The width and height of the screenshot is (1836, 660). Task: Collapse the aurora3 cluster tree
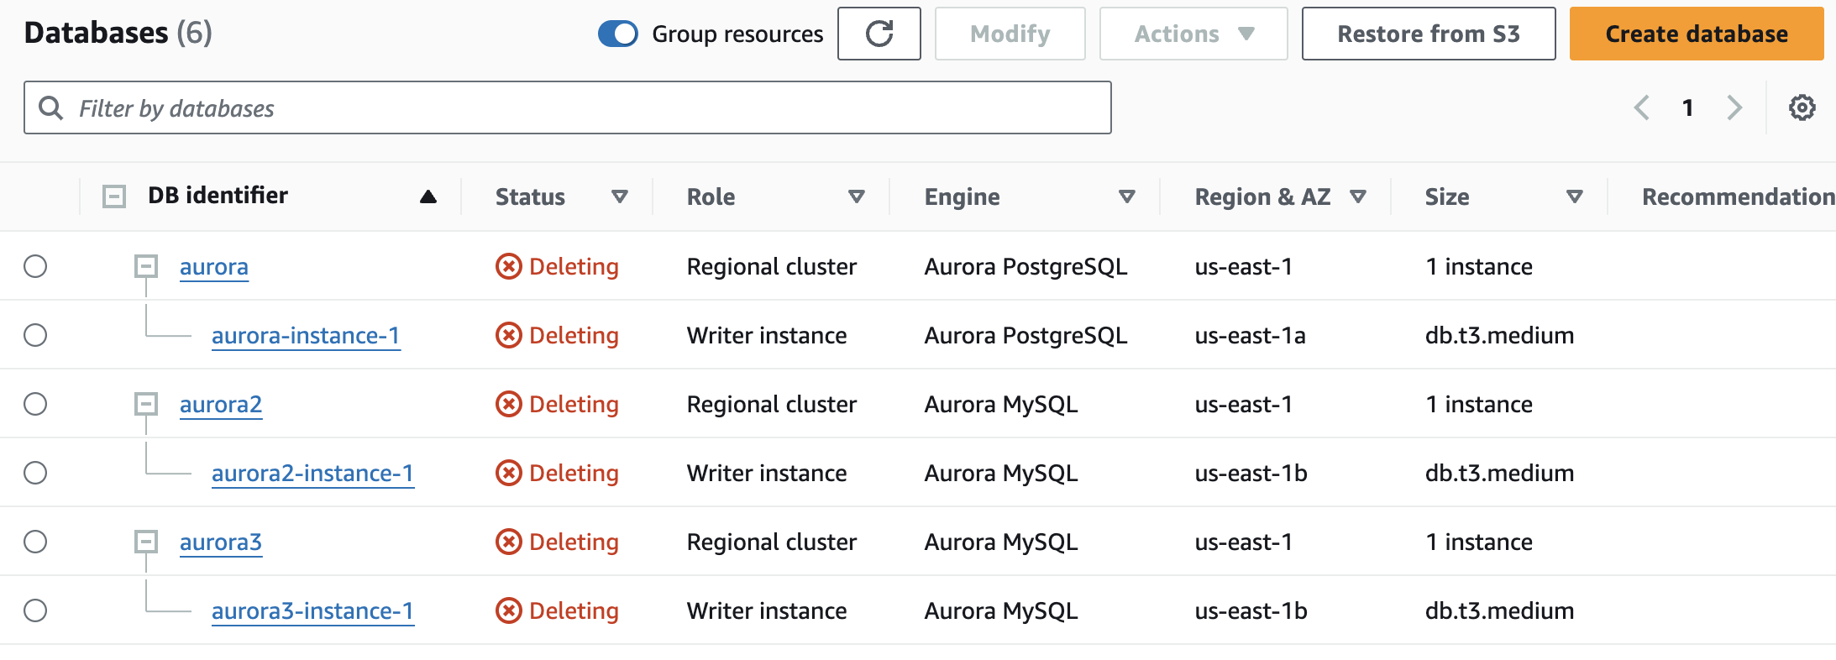146,542
